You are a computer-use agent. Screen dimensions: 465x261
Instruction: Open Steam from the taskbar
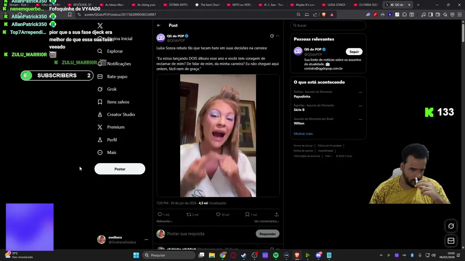pyautogui.click(x=244, y=255)
